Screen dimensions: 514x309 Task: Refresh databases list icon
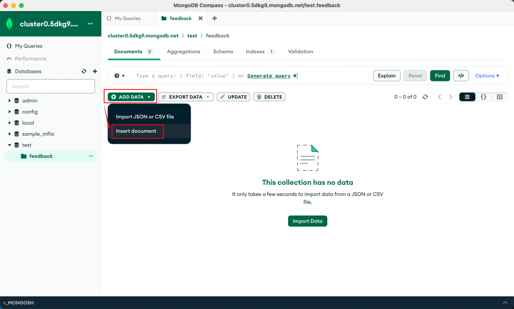[x=84, y=71]
